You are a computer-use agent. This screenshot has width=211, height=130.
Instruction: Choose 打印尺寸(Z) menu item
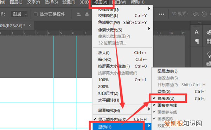point(122,93)
